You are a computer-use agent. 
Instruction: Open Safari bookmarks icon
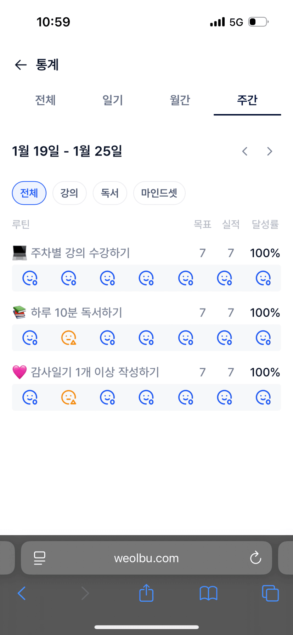[x=208, y=593]
